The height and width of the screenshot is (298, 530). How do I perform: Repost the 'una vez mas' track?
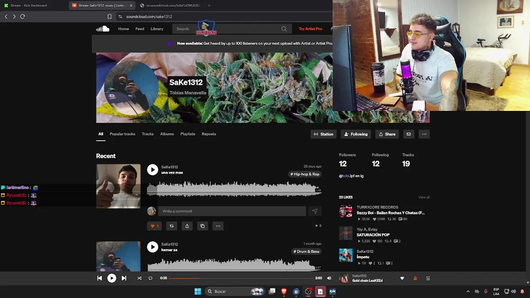coord(172,226)
